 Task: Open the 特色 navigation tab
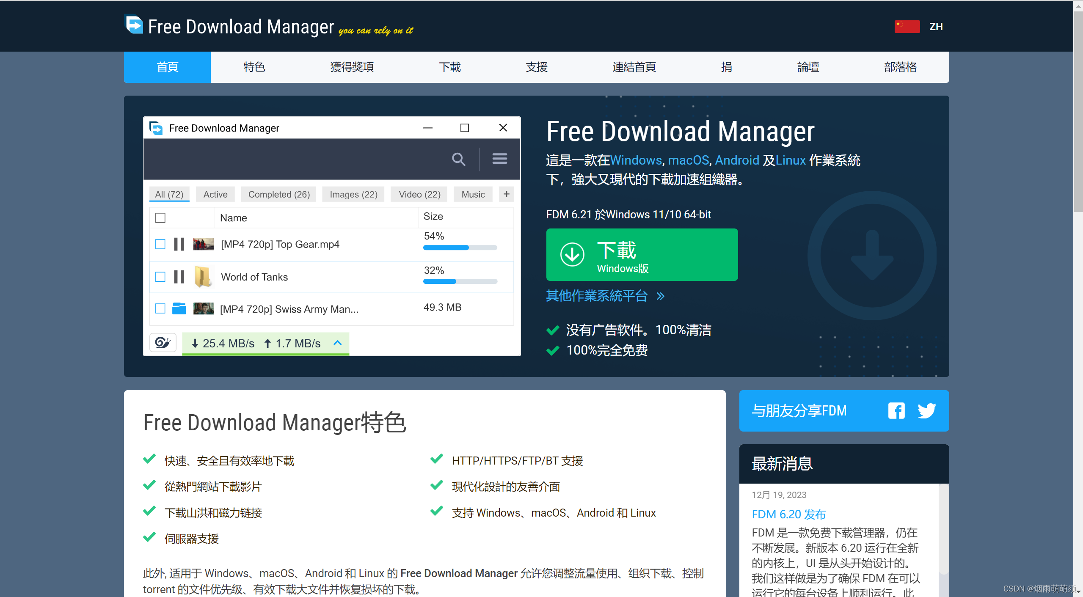254,67
